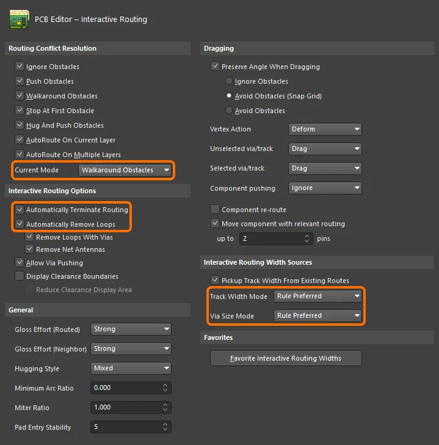Click the PCB Editor board icon
Viewport: 439px width, 445px height.
tap(20, 19)
